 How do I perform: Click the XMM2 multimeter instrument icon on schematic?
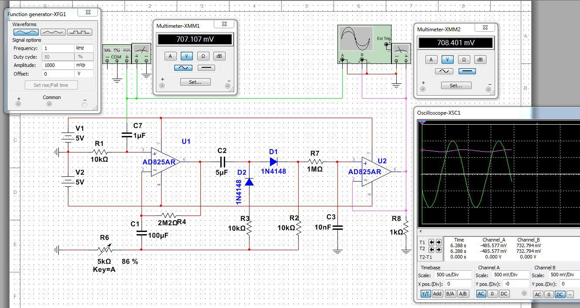[401, 53]
